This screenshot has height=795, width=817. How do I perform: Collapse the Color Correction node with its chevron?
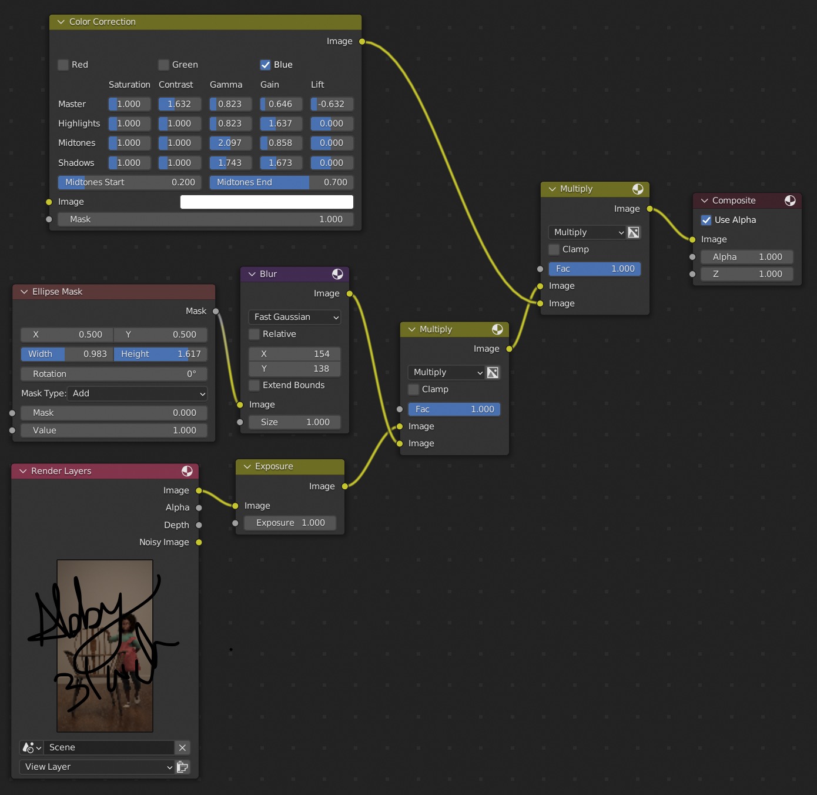click(x=61, y=22)
